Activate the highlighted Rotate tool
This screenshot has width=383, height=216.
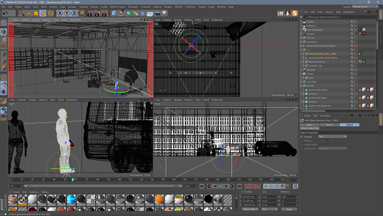(43, 13)
